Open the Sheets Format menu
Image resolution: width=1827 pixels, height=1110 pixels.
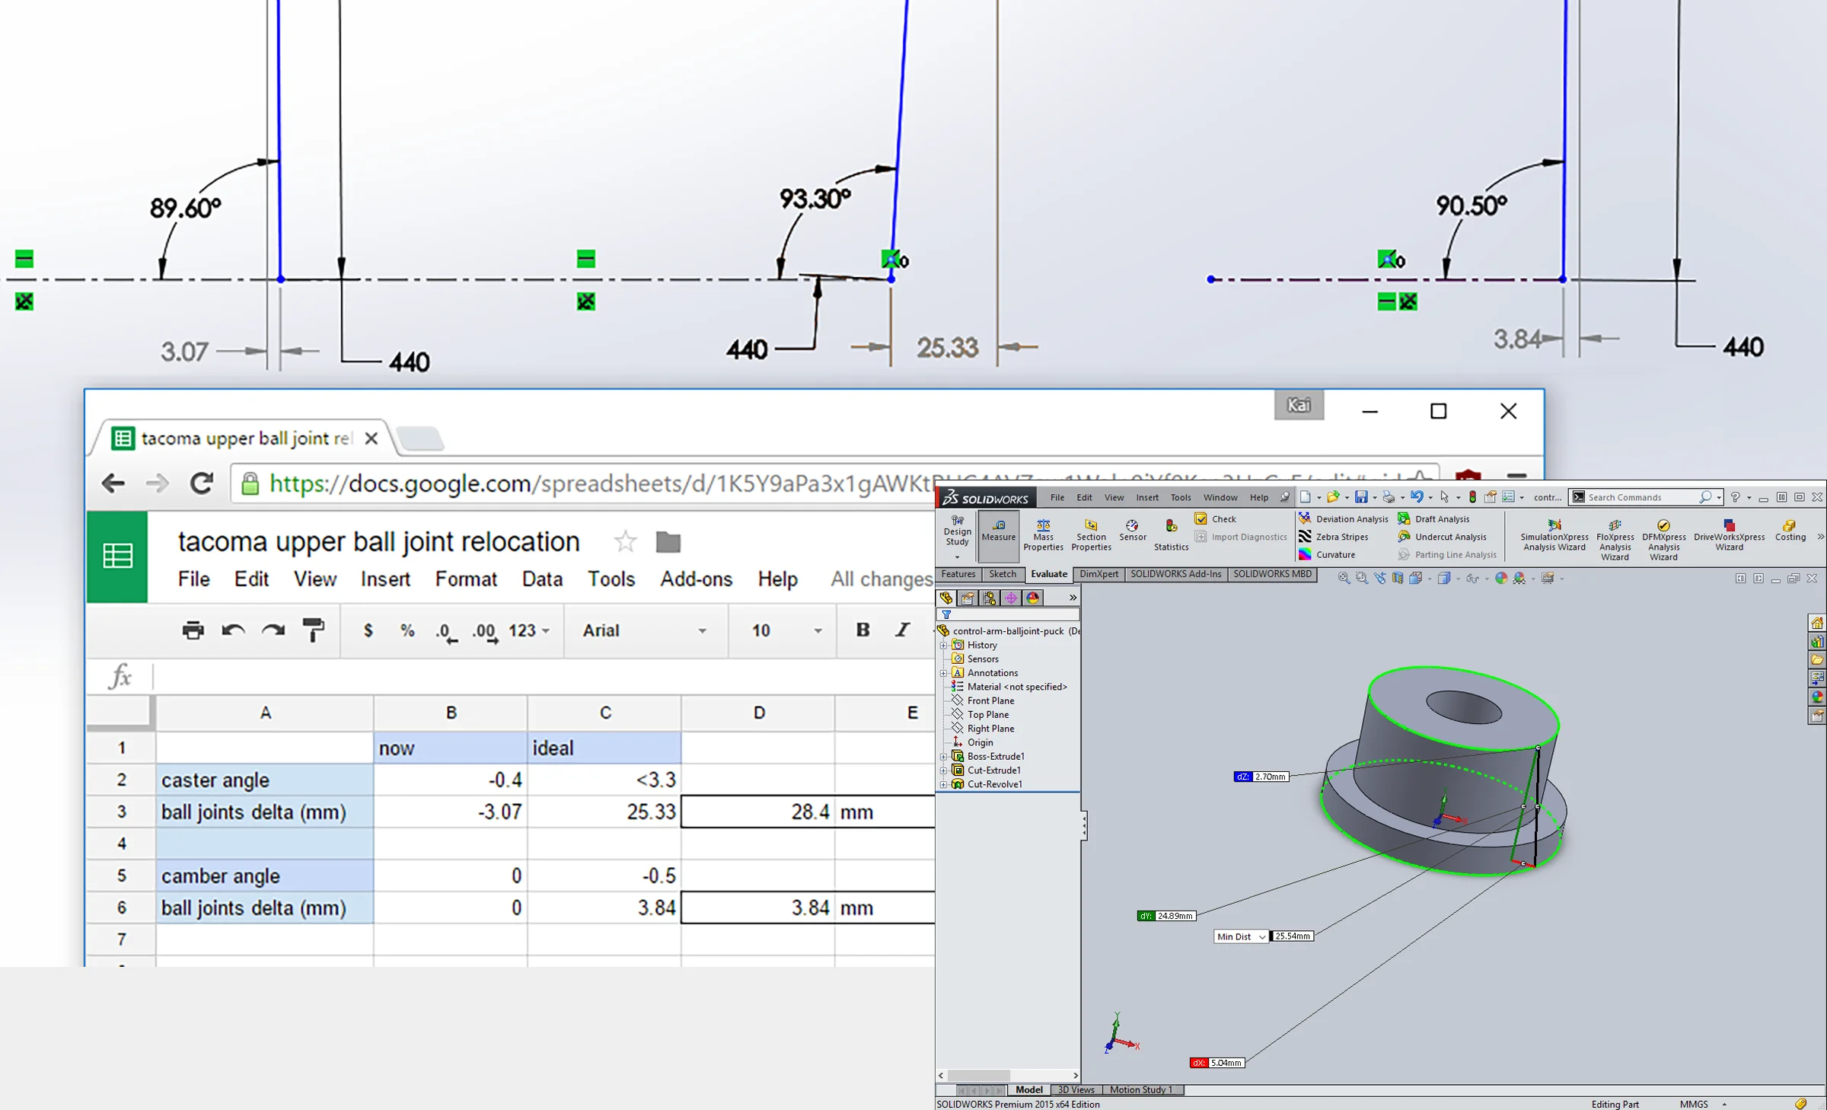pos(466,579)
